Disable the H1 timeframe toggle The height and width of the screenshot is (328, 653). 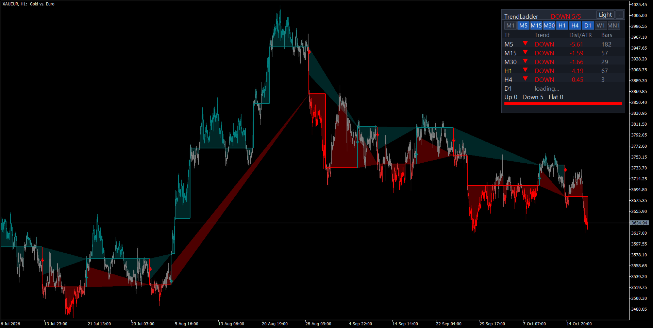coord(562,25)
